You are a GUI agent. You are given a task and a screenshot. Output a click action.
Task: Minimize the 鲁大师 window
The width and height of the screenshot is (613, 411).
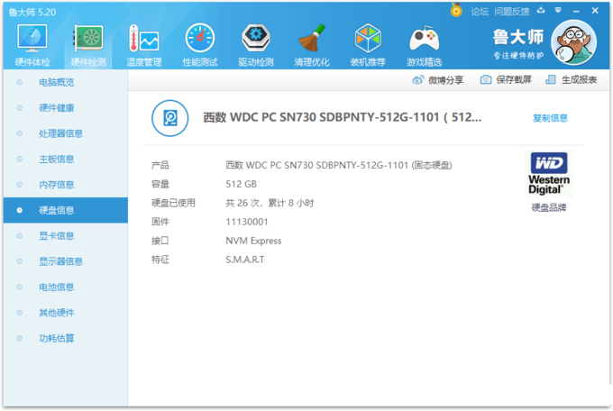tap(576, 12)
